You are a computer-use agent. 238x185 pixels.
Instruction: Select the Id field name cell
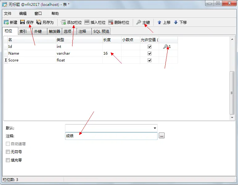click(31, 47)
